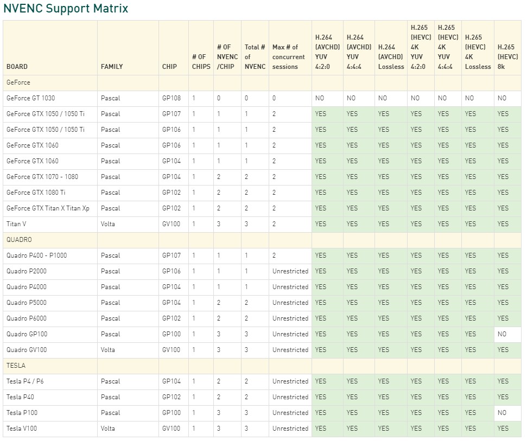Click the Max # of concurrent sessions header
Image resolution: width=527 pixels, height=441 pixels.
pos(289,57)
